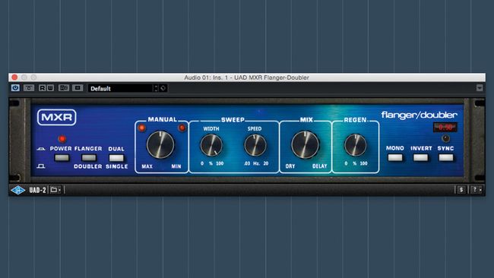Image resolution: width=494 pixels, height=278 pixels.
Task: Click the left red LED in MANUAL section
Action: point(142,128)
